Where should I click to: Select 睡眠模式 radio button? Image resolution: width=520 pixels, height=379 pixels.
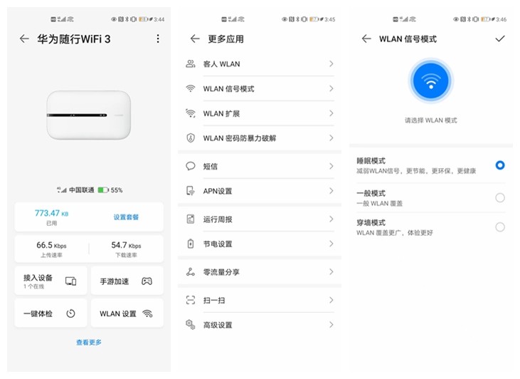tap(500, 165)
